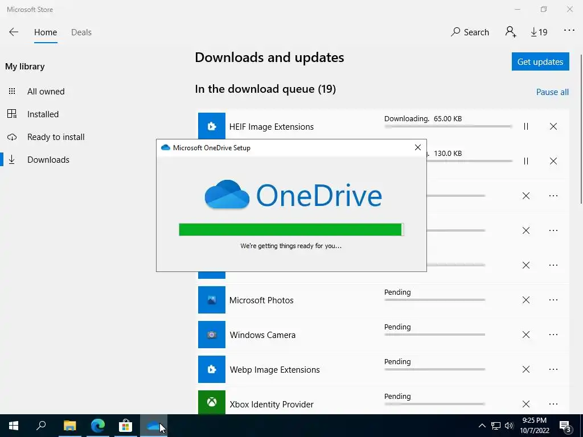This screenshot has height=437, width=583.
Task: Click the Pause all link
Action: (552, 92)
